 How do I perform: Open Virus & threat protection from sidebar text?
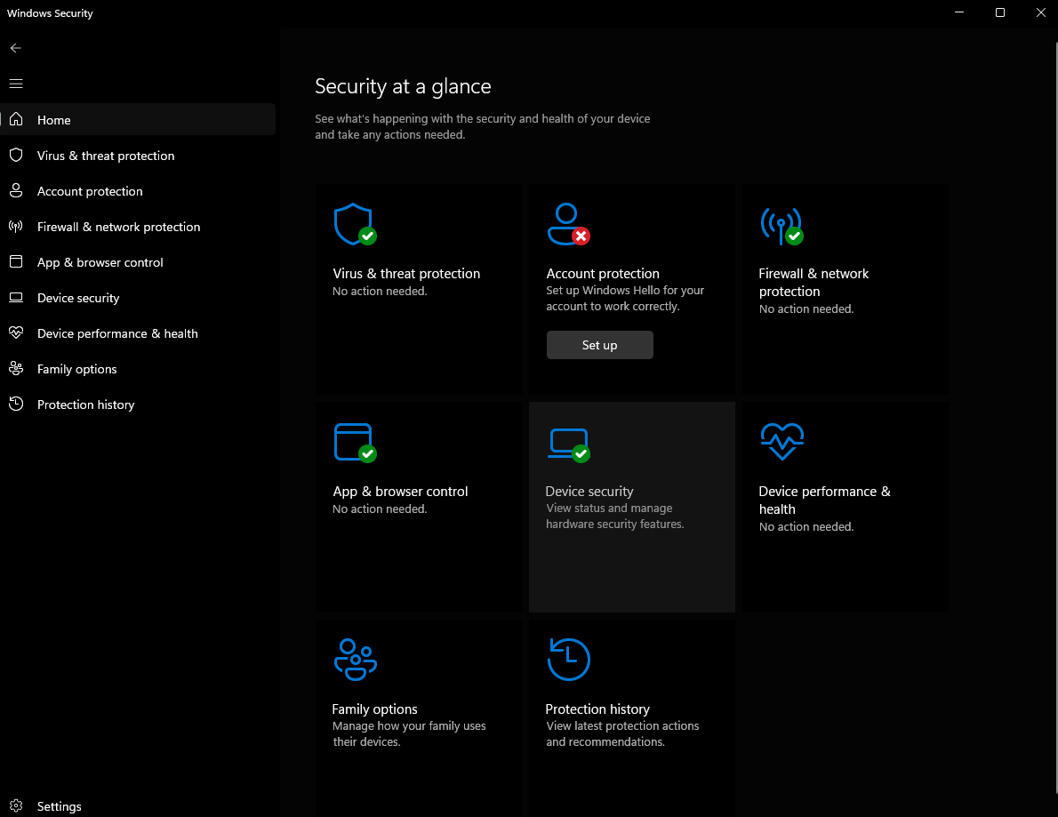coord(106,156)
